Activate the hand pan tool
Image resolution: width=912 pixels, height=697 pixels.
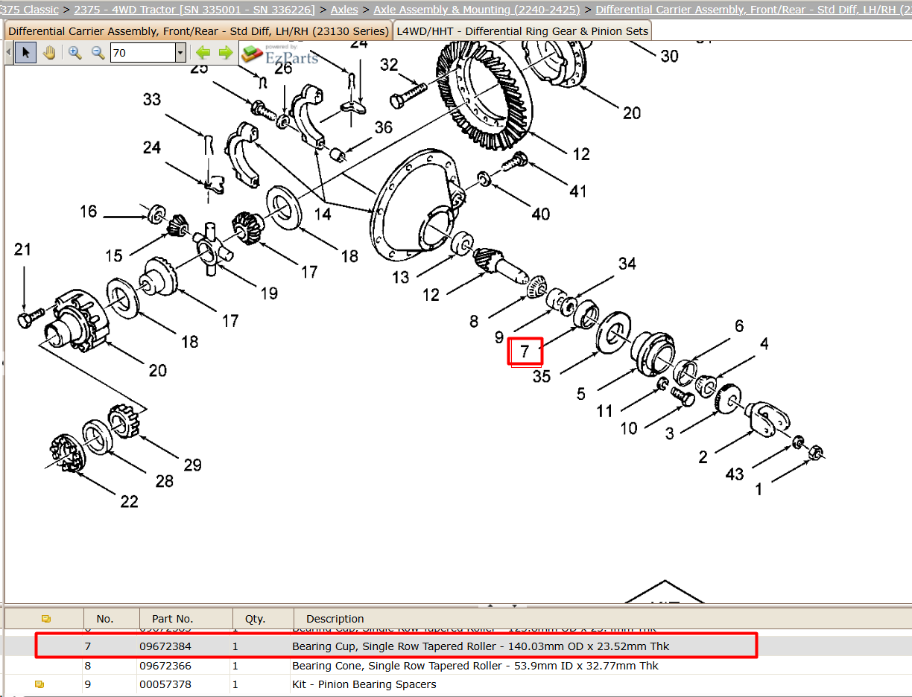pyautogui.click(x=49, y=53)
